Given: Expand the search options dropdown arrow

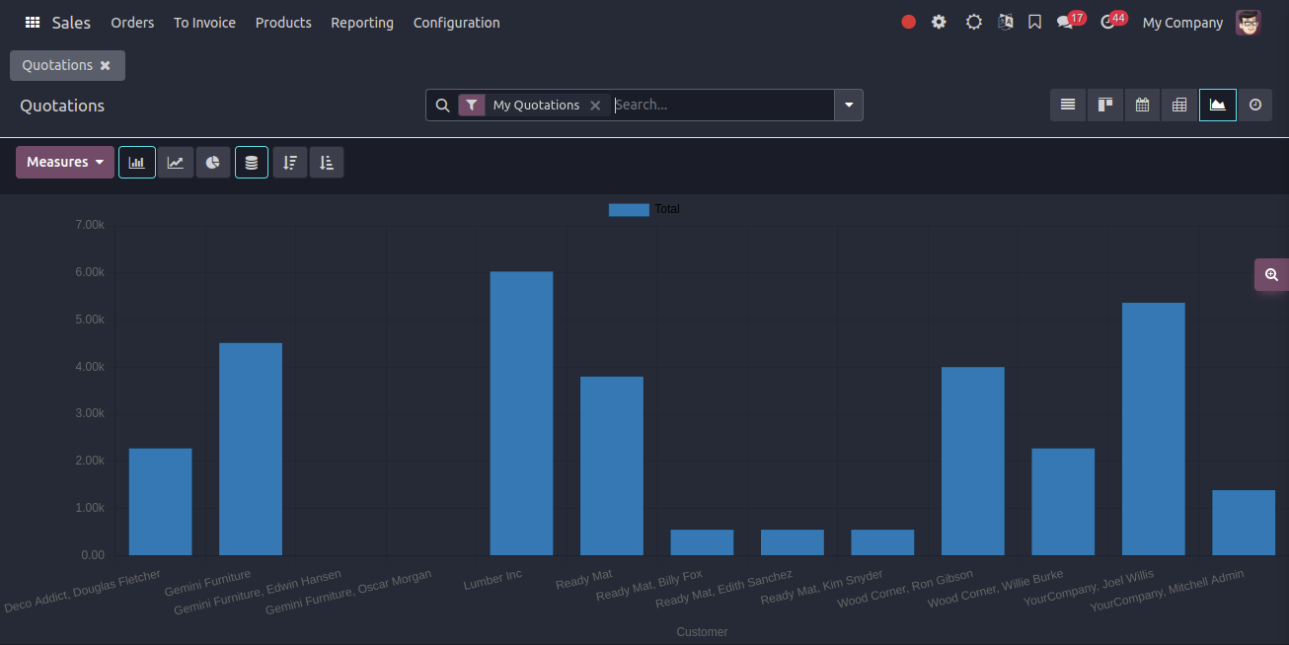Looking at the screenshot, I should 849,105.
